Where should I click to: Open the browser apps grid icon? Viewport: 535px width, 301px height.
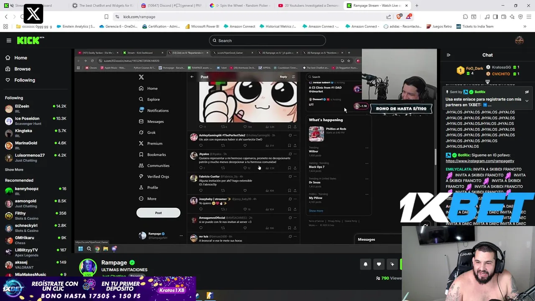5,26
